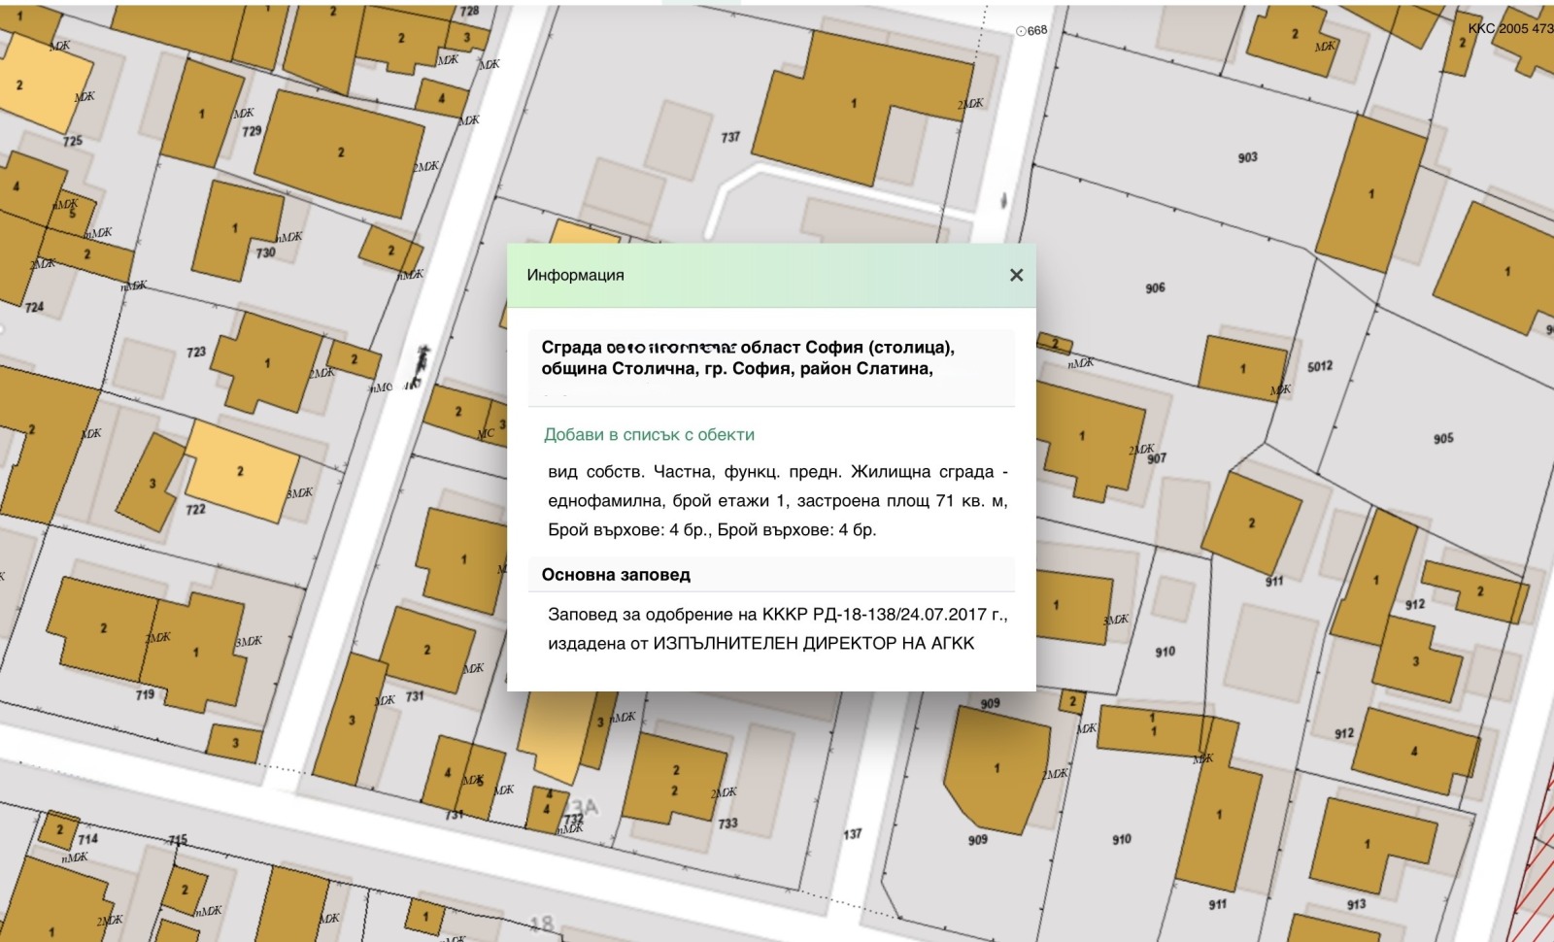1554x942 pixels.
Task: Select parcel label 725 on map
Action: 73,141
